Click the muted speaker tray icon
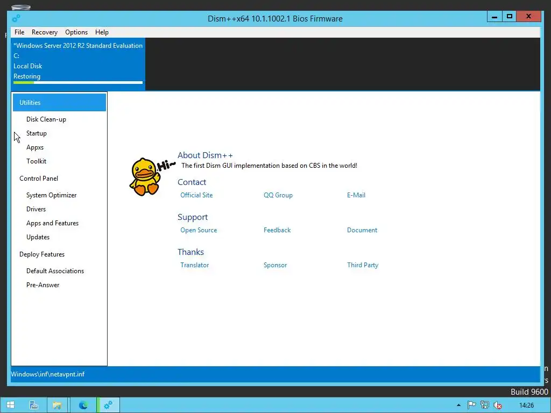Viewport: 551px width, 413px height. pos(498,405)
